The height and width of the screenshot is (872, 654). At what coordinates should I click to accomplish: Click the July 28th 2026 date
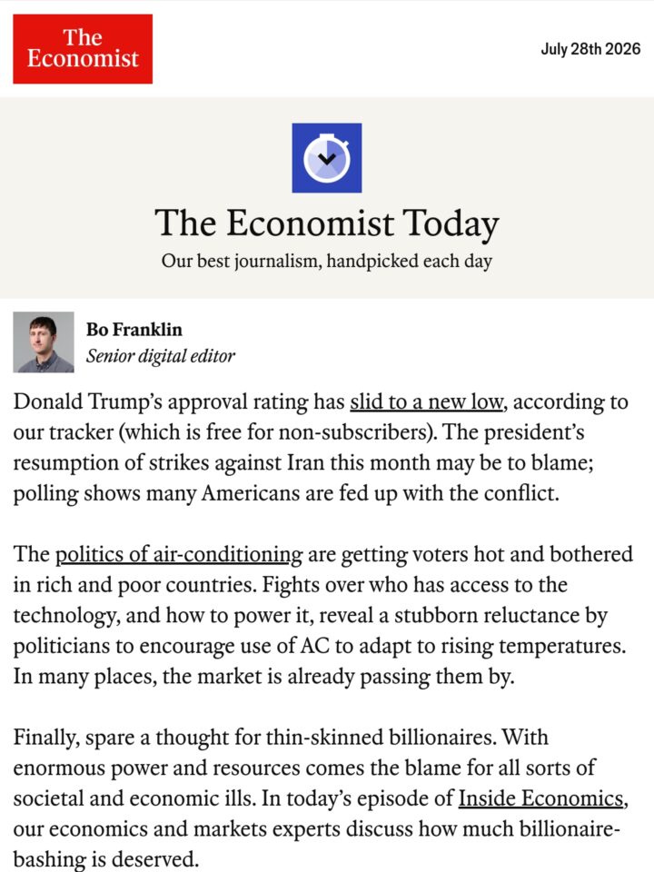click(x=590, y=49)
